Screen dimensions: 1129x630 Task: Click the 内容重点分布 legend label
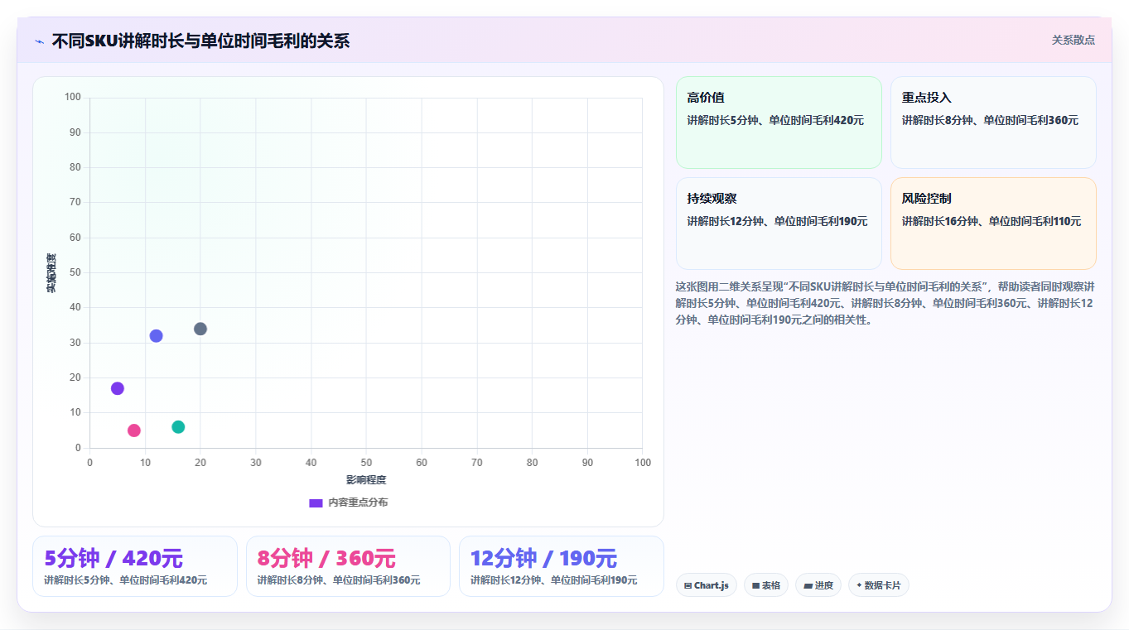click(358, 503)
